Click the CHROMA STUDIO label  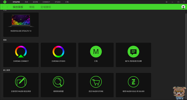(x=59, y=61)
